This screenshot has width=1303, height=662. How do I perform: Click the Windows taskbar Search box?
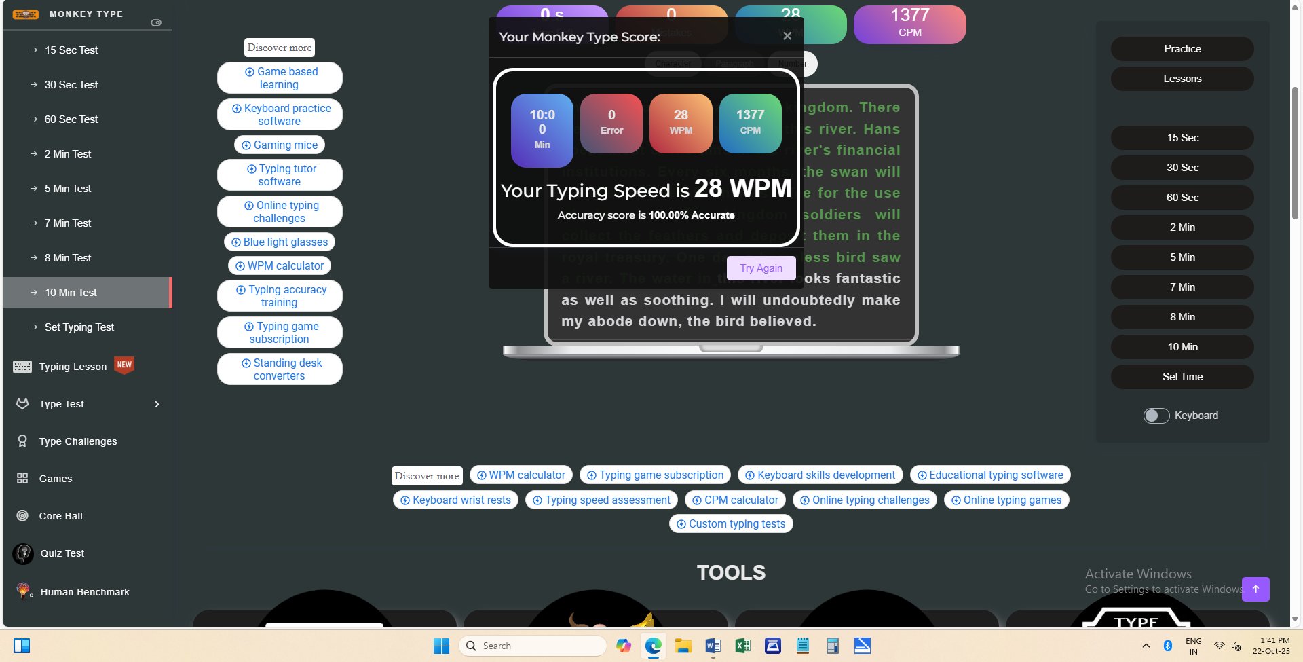[x=533, y=646]
